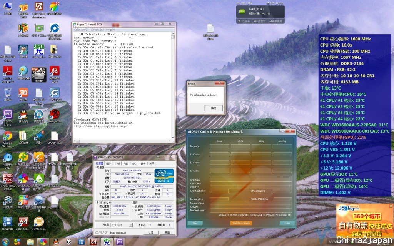The width and height of the screenshot is (394, 246).
Task: Switch to Super PI taskbar button
Action: tap(107, 242)
